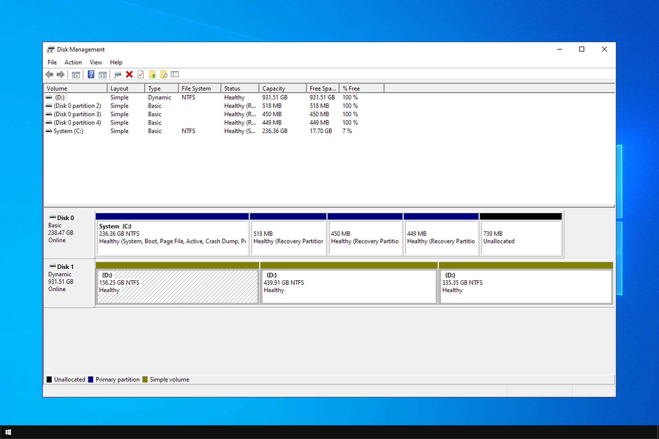Click the 17.70 GB free space value

[321, 131]
